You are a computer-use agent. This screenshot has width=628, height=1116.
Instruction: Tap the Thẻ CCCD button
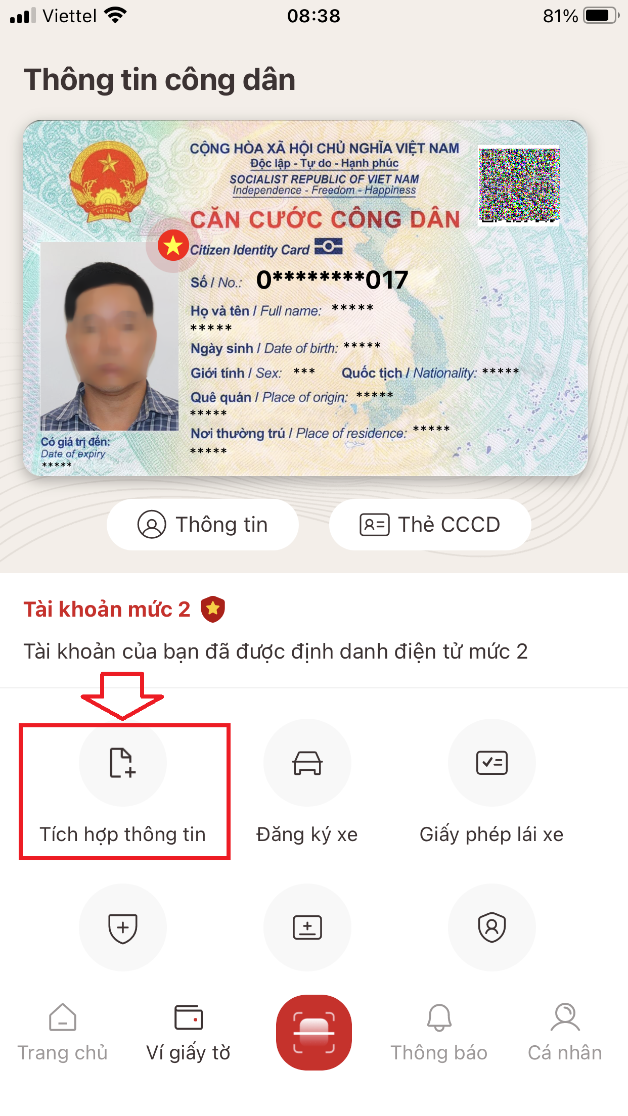pyautogui.click(x=430, y=525)
